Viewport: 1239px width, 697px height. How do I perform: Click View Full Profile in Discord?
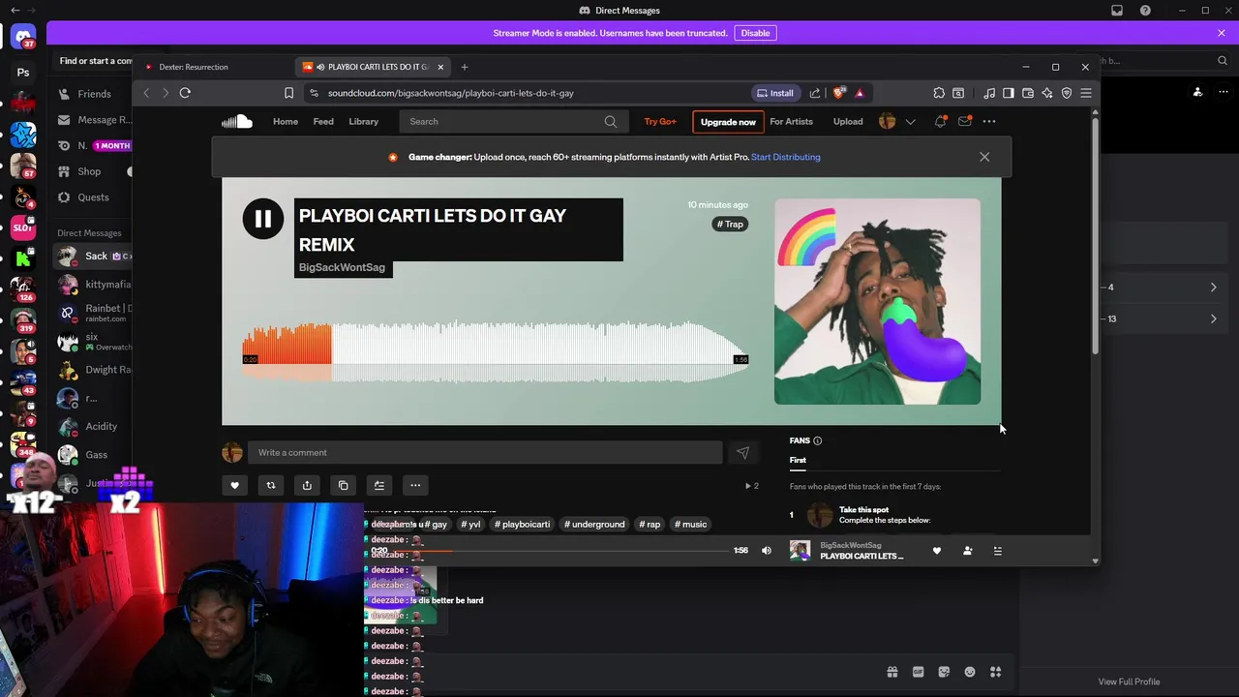click(1129, 682)
